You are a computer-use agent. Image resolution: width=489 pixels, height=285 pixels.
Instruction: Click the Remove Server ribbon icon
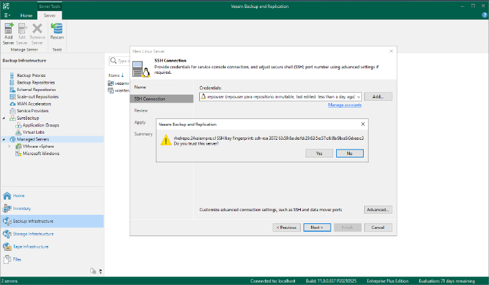[x=37, y=34]
